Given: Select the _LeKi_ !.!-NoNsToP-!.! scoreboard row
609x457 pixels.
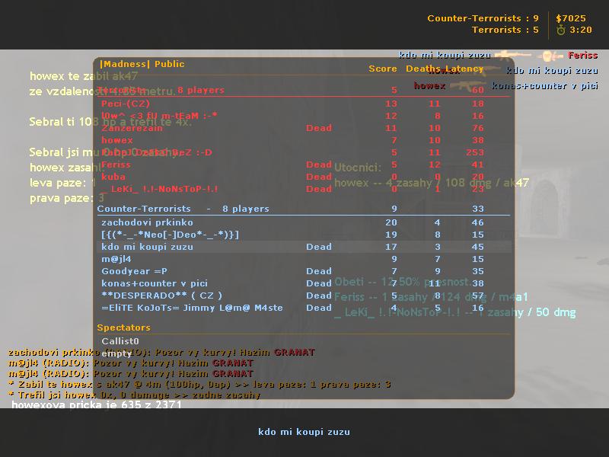Looking at the screenshot, I should 303,189.
